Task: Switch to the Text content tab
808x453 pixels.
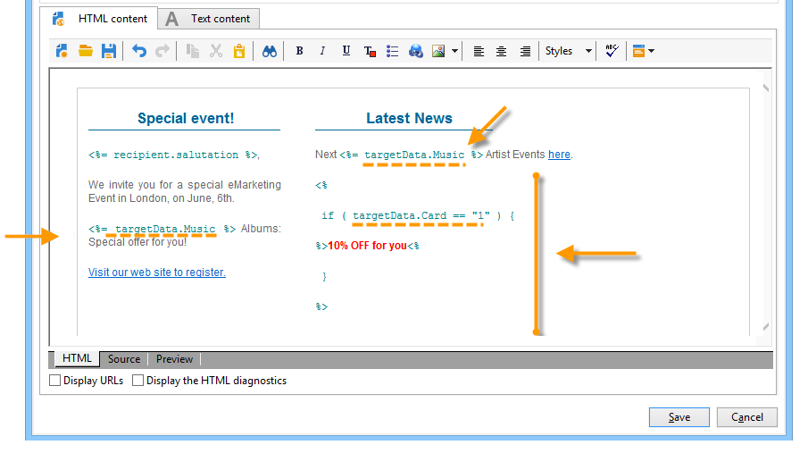Action: click(209, 19)
